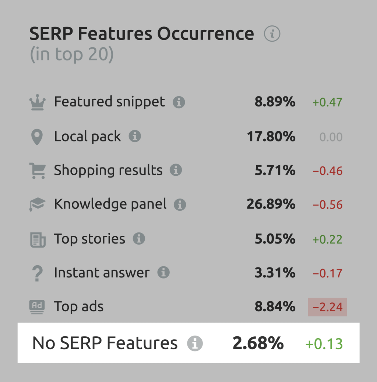Screen dimensions: 377x382
Task: Click the Knowledge panel graduation cap icon
Action: click(x=38, y=204)
